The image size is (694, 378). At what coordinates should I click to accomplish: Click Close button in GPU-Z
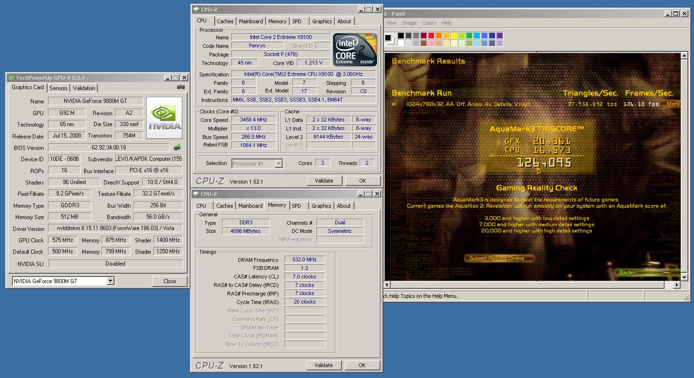tap(170, 281)
